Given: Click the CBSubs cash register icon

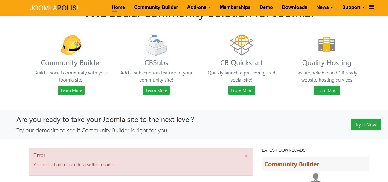Looking at the screenshot, I should coord(156,45).
